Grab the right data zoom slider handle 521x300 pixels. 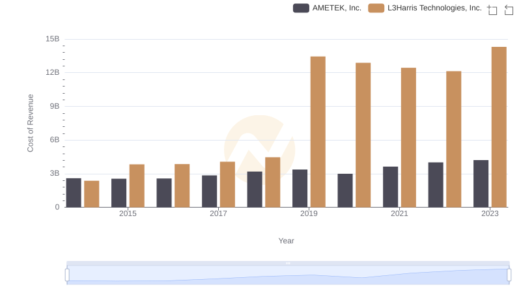coord(509,275)
